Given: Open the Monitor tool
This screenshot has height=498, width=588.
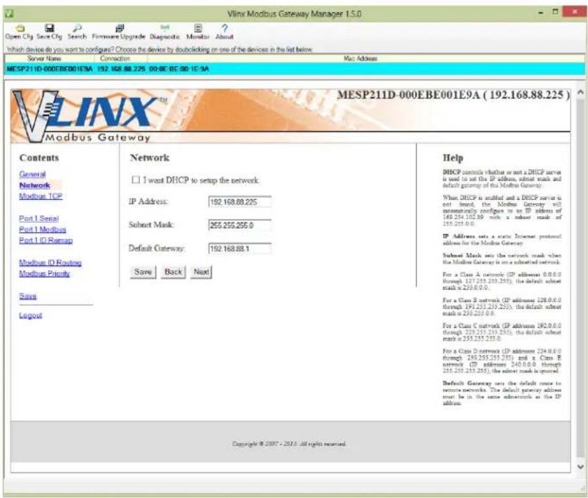Looking at the screenshot, I should tap(197, 32).
